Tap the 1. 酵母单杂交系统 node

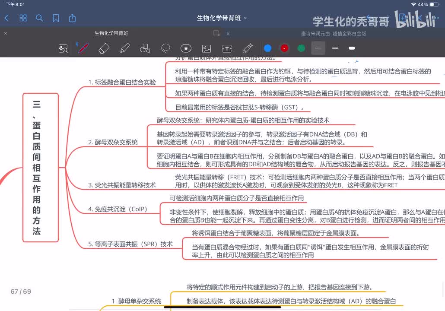(137, 301)
